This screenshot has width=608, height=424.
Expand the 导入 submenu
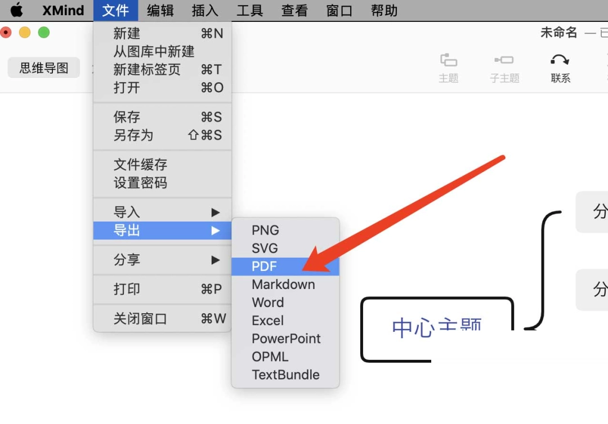click(x=163, y=212)
